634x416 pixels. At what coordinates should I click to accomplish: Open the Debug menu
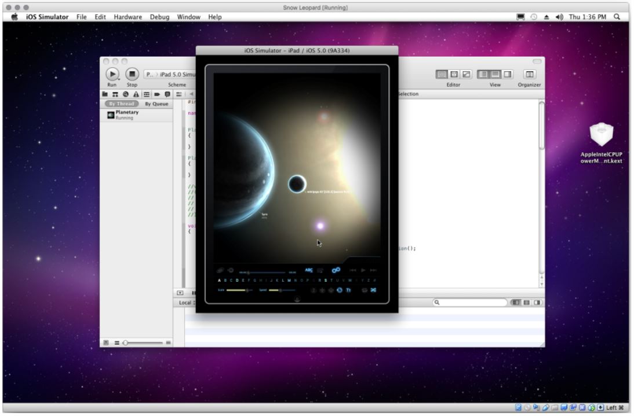pyautogui.click(x=160, y=17)
